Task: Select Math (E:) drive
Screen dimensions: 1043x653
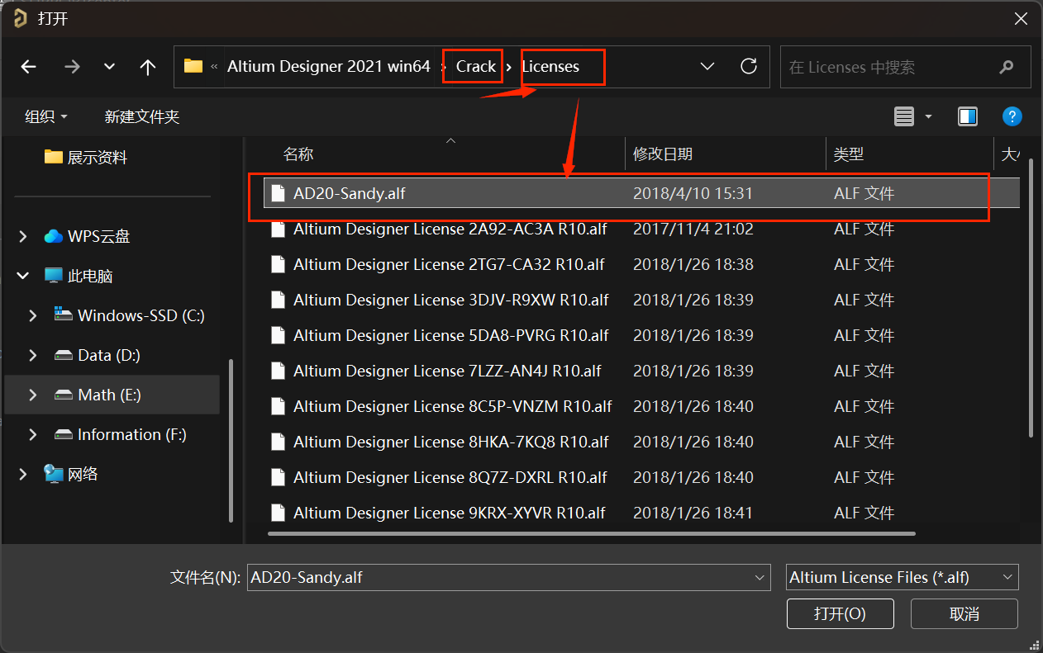Action: click(98, 395)
